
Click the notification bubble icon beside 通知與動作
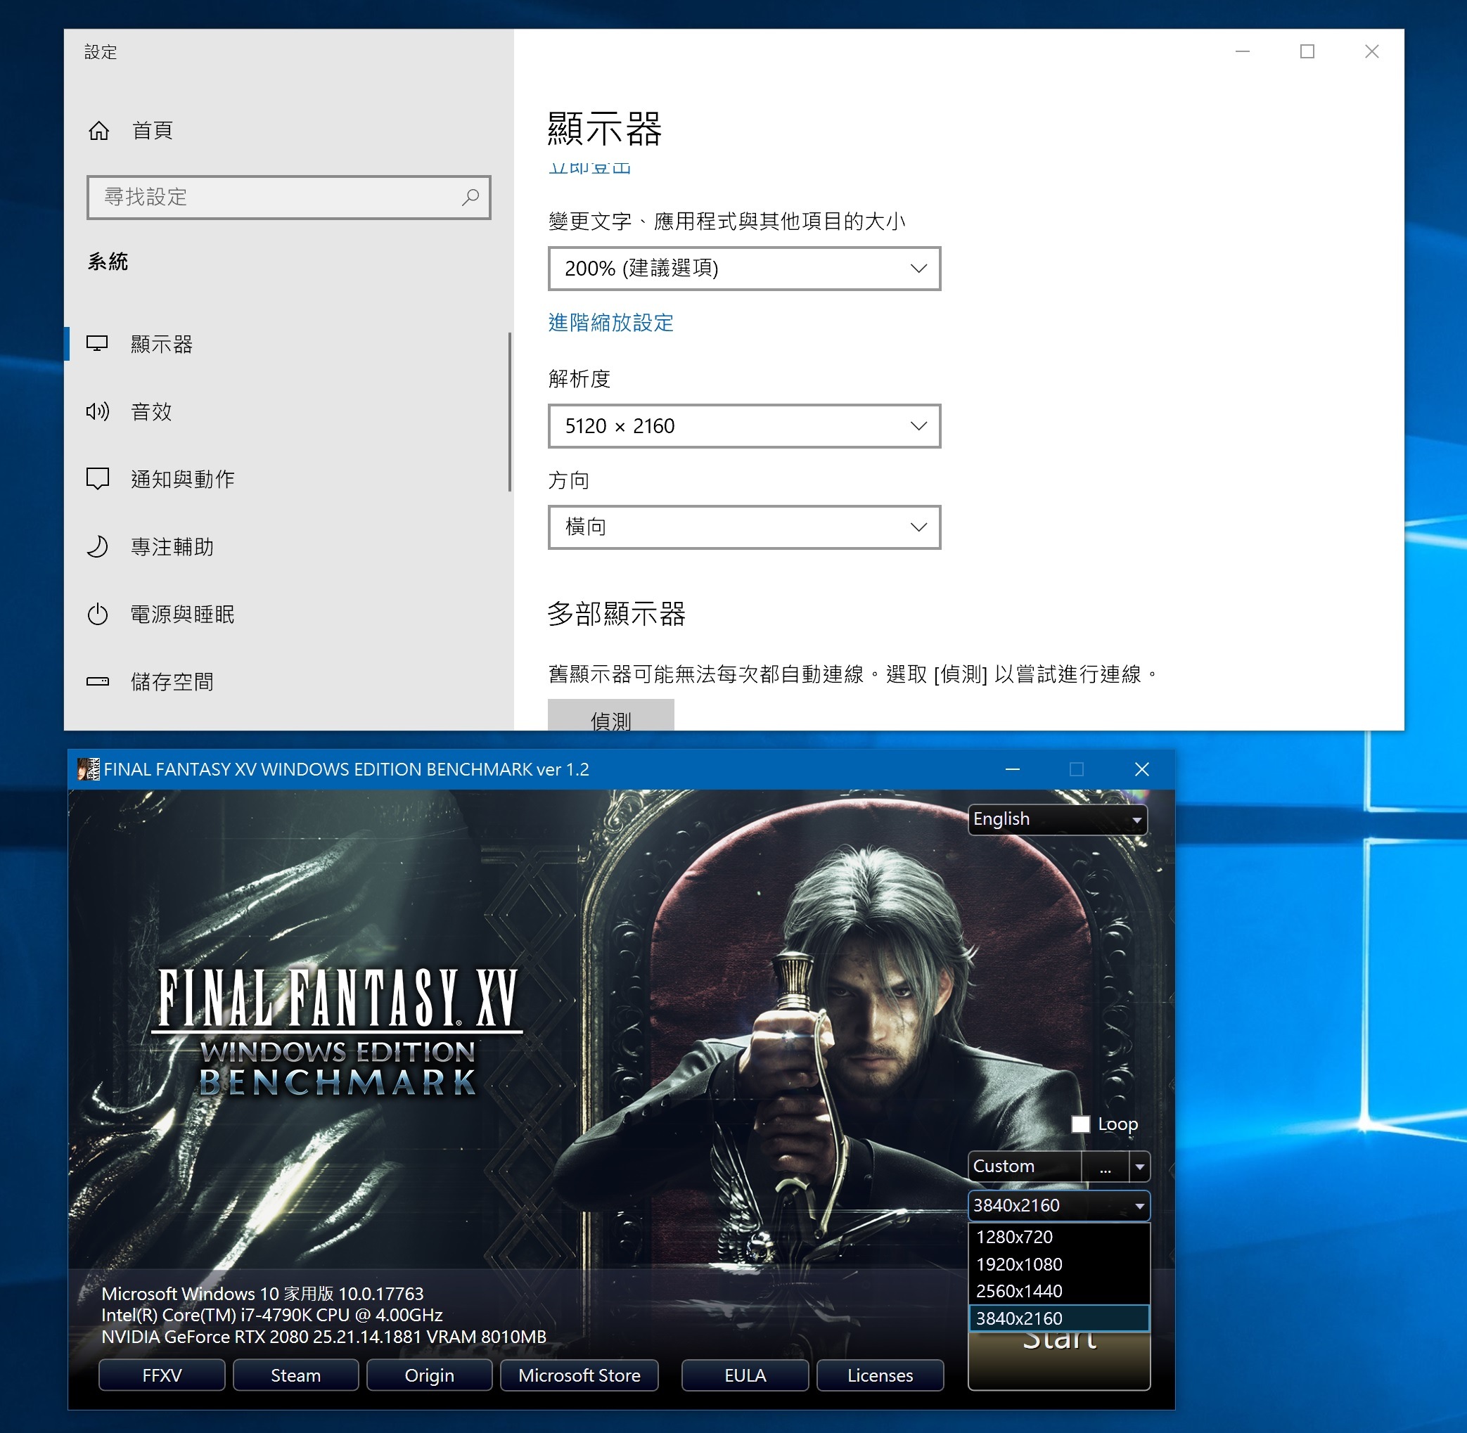[97, 479]
